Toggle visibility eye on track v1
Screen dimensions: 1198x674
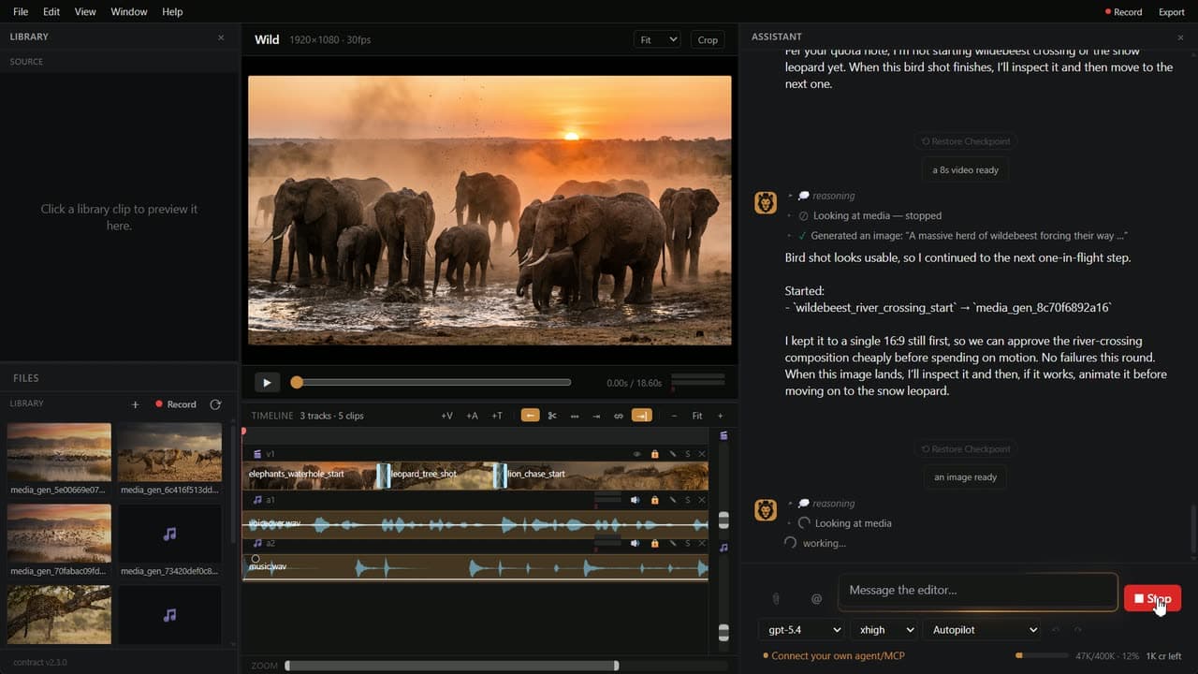pyautogui.click(x=637, y=454)
